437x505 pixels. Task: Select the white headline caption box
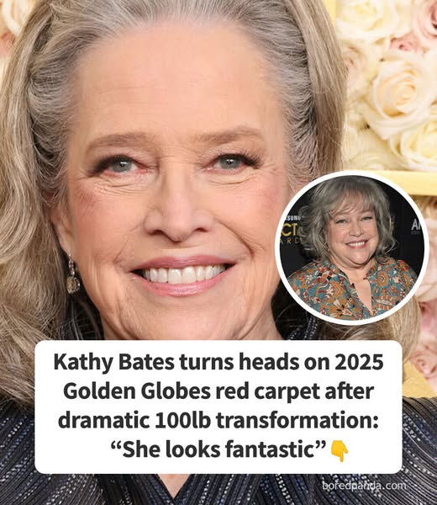coord(218,407)
